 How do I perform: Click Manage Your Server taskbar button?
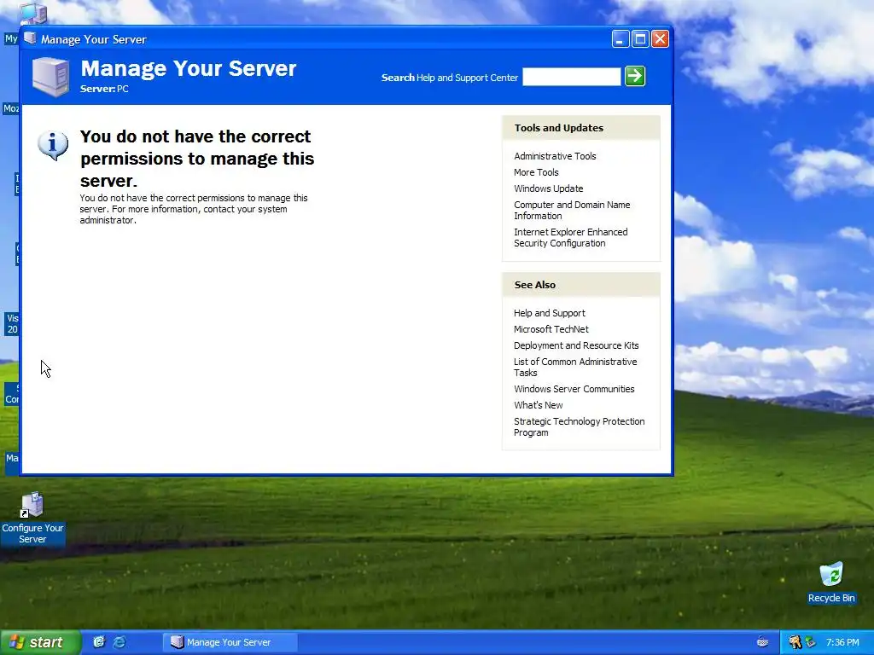pyautogui.click(x=230, y=642)
